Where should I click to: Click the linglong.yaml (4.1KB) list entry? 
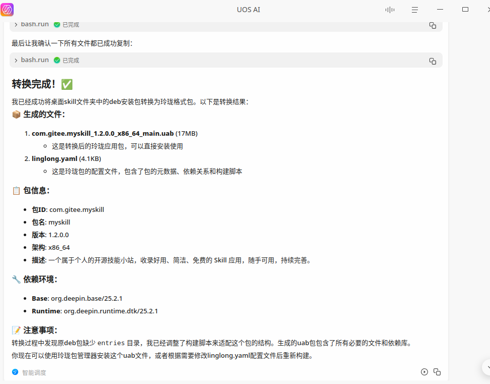click(66, 158)
